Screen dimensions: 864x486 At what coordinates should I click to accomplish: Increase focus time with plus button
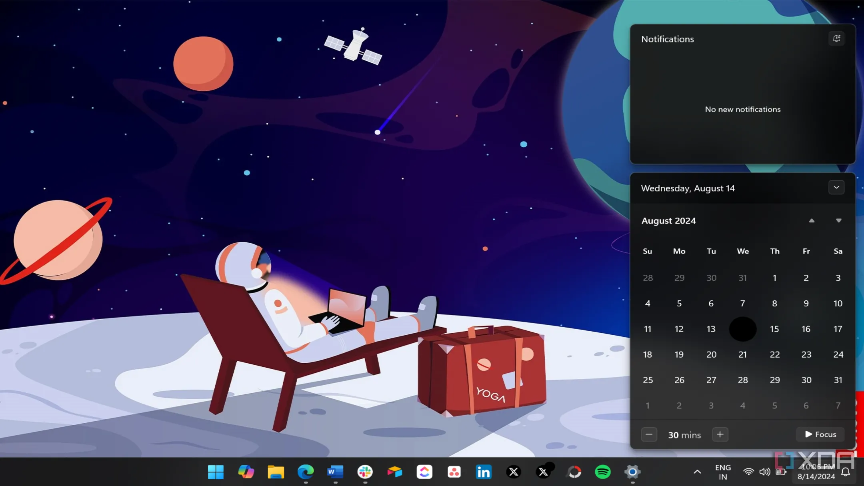pyautogui.click(x=720, y=434)
